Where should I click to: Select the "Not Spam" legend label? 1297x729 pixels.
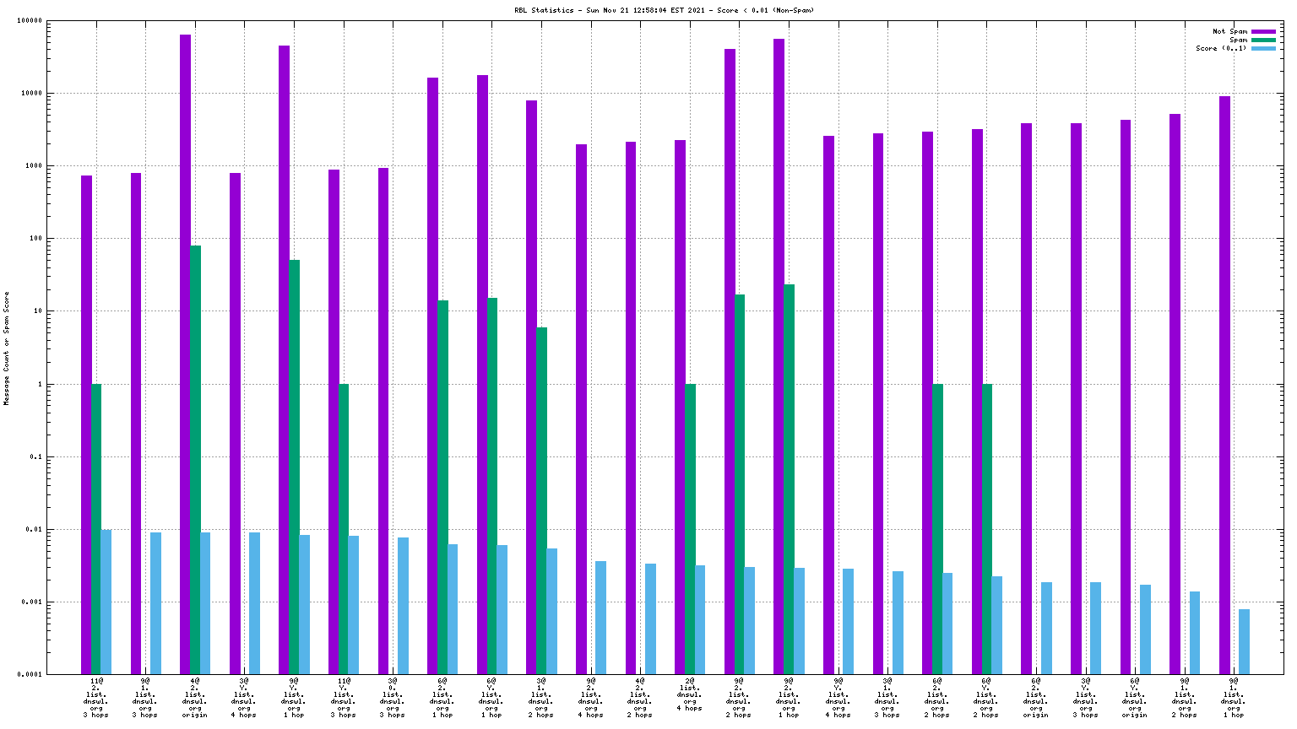(x=1229, y=31)
